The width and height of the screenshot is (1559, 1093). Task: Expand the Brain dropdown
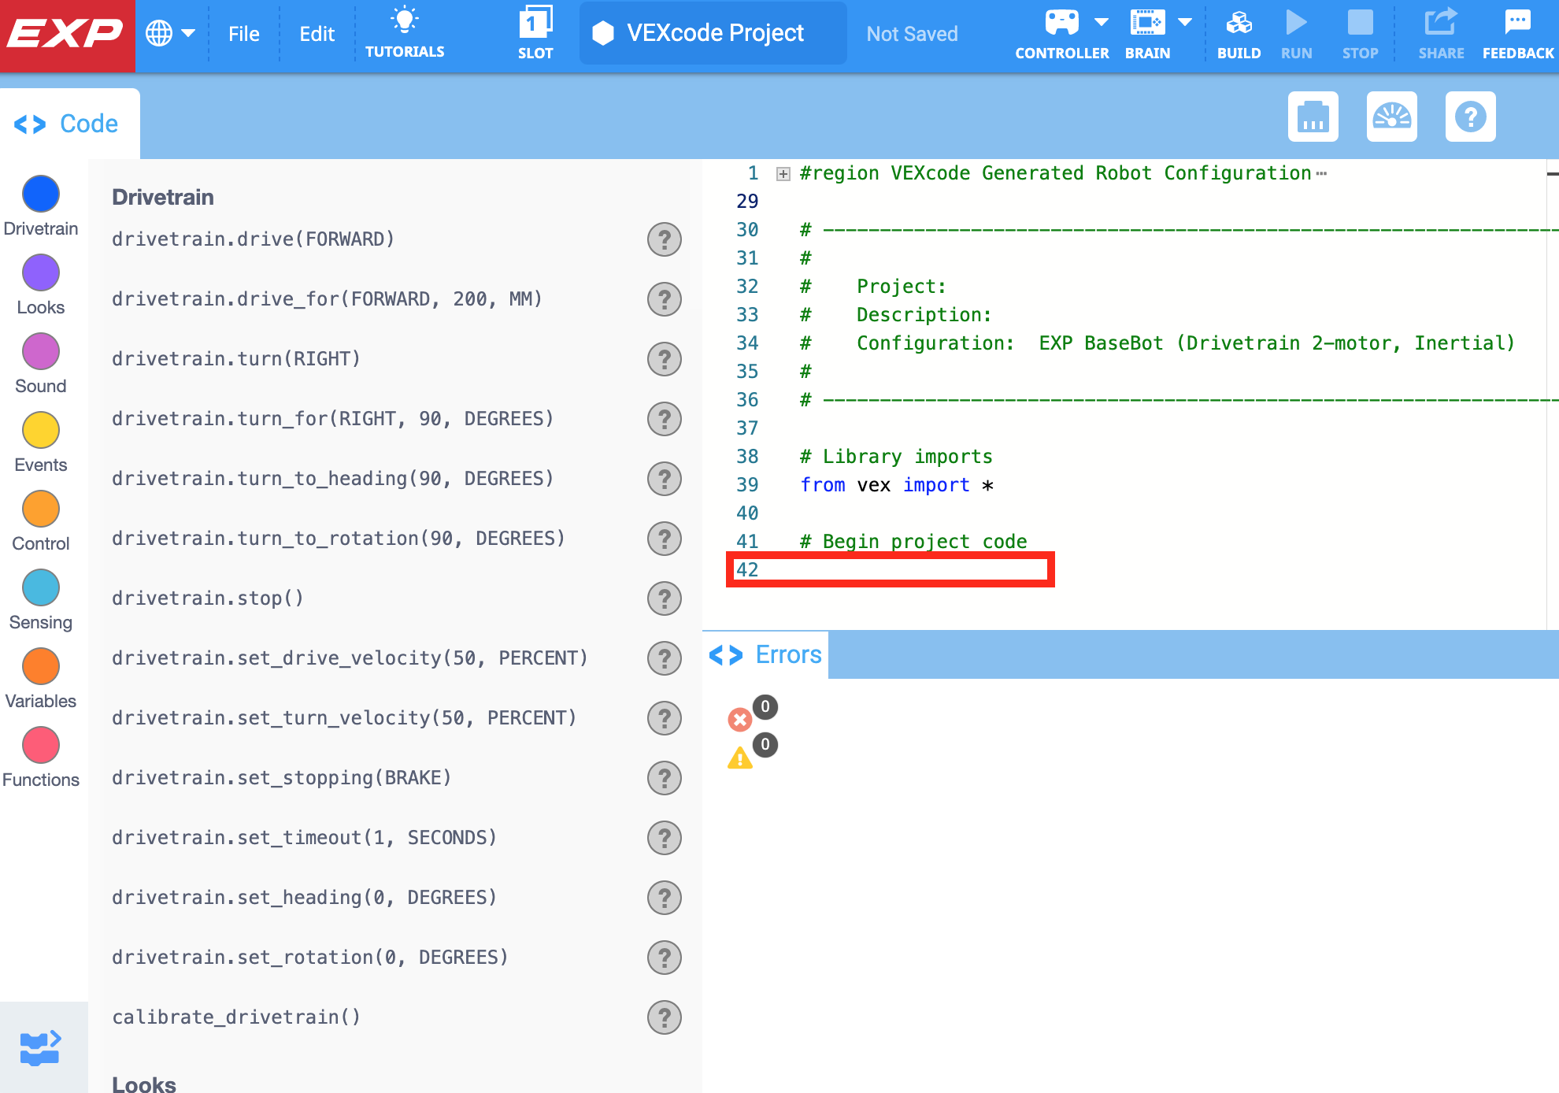click(1184, 22)
